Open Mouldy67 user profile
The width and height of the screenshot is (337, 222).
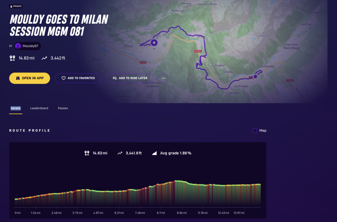pyautogui.click(x=27, y=46)
